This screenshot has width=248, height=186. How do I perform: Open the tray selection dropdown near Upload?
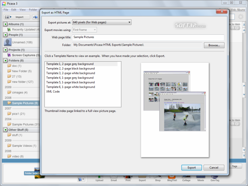coord(81,179)
